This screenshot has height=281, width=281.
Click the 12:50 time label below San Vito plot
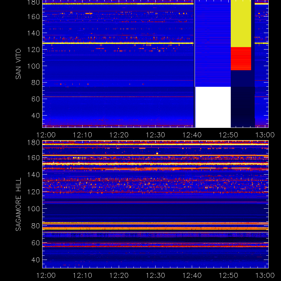point(229,135)
